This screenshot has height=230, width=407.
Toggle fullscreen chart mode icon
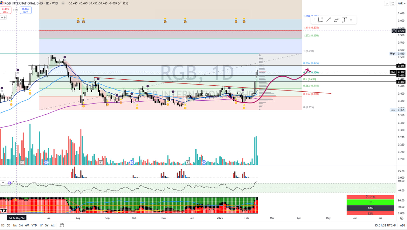(393, 3)
